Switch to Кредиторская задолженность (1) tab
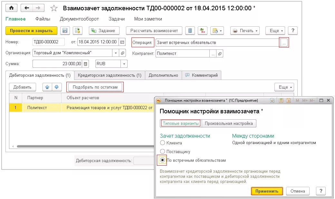This screenshot has height=199, width=335. 110,75
